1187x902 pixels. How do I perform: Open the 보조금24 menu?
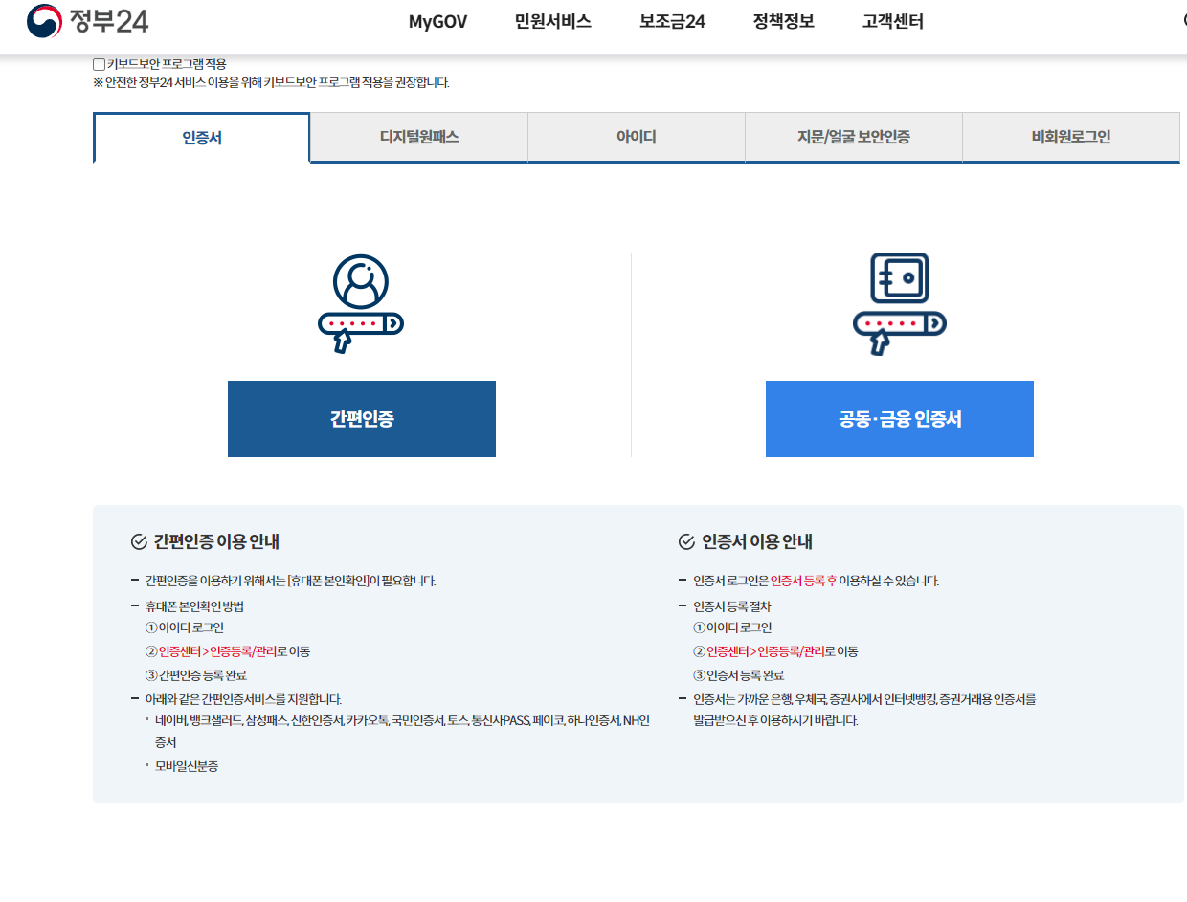point(672,21)
